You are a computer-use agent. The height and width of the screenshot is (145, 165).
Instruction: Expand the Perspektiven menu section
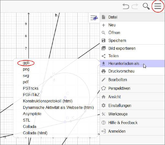click(132, 88)
